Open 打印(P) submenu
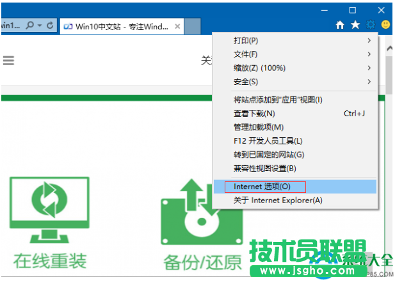This screenshot has height=281, width=395. click(295, 40)
